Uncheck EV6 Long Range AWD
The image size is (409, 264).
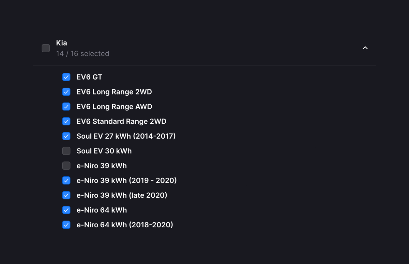point(66,106)
